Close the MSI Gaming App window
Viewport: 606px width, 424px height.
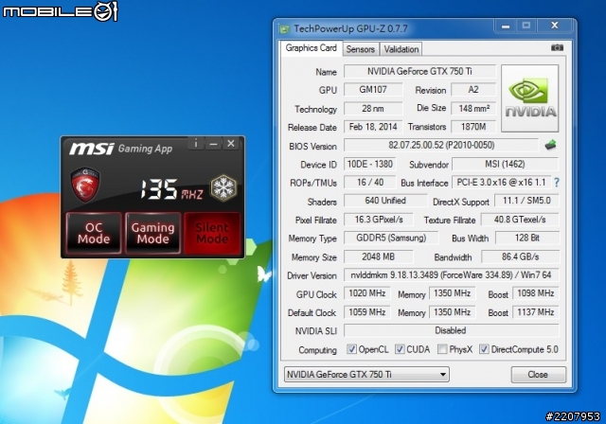coord(231,144)
